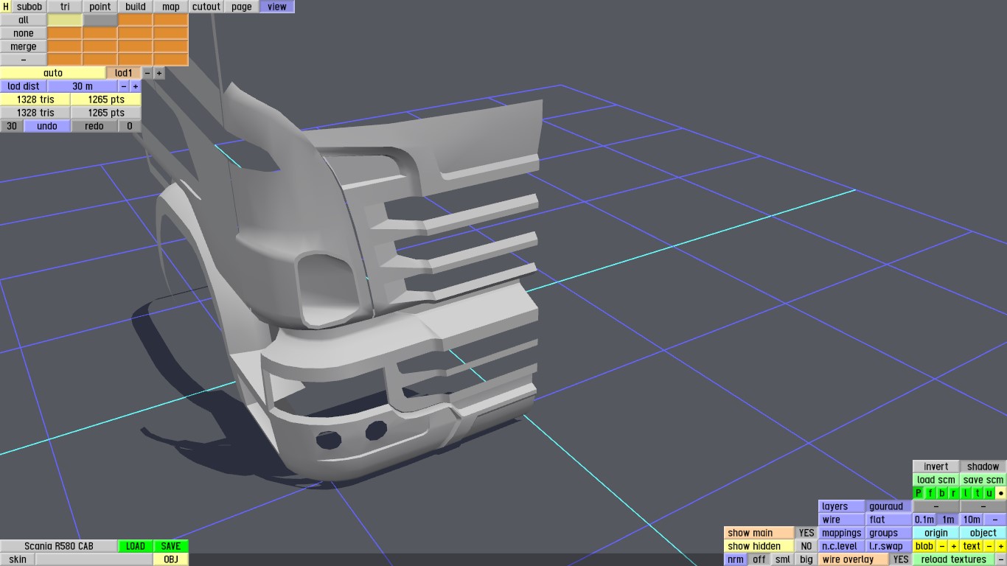Click the 'none' layers button
The height and width of the screenshot is (566, 1007).
pos(24,33)
